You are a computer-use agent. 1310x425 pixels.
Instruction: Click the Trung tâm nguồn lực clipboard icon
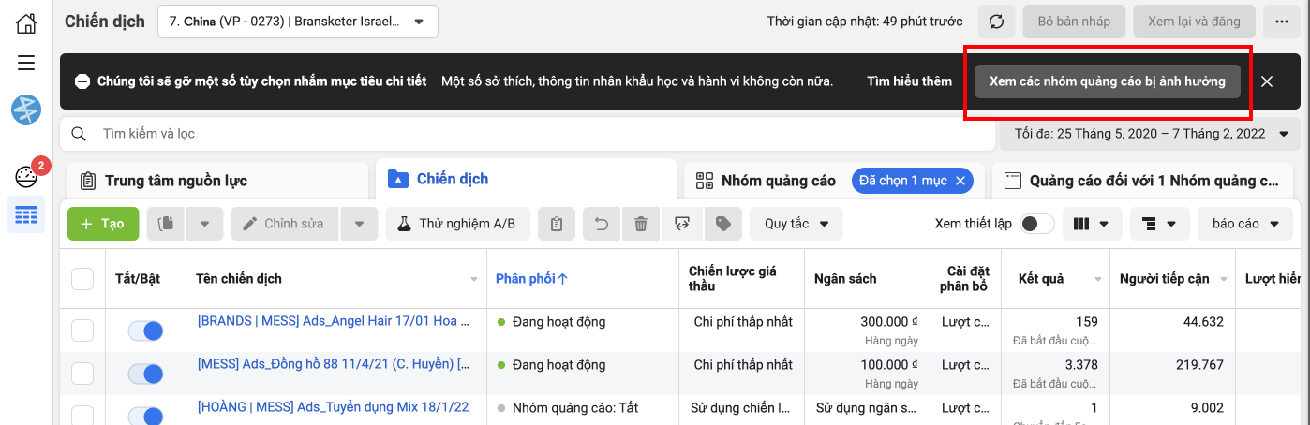click(x=88, y=181)
